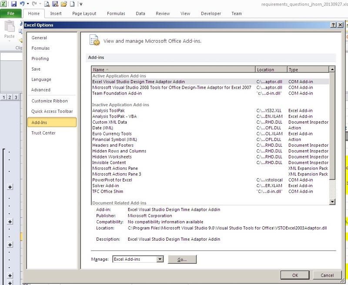Screen dimensions: 348x285
Task: Click the add-ins list scroll down arrow
Action: pos(332,201)
